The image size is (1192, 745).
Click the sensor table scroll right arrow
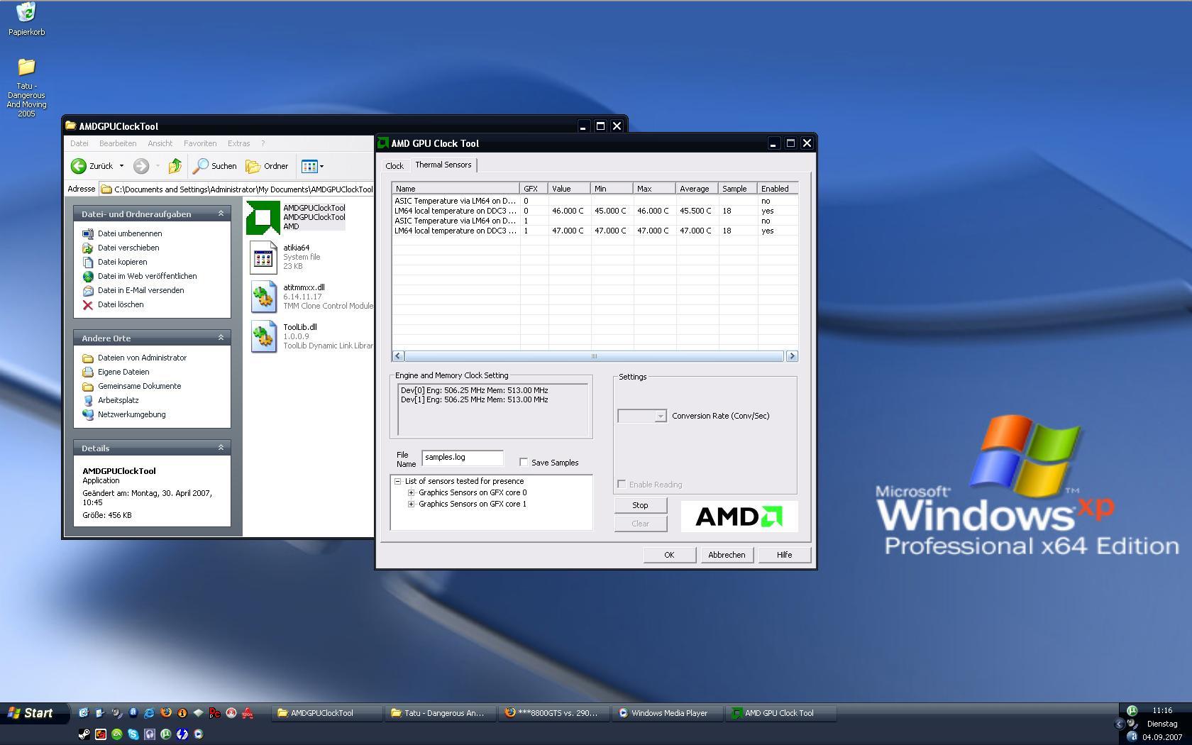[792, 356]
